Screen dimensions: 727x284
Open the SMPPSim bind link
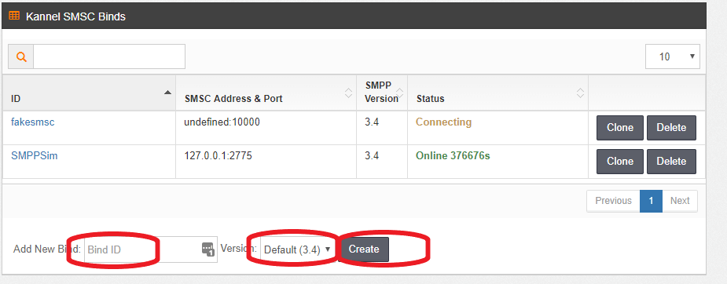click(35, 156)
